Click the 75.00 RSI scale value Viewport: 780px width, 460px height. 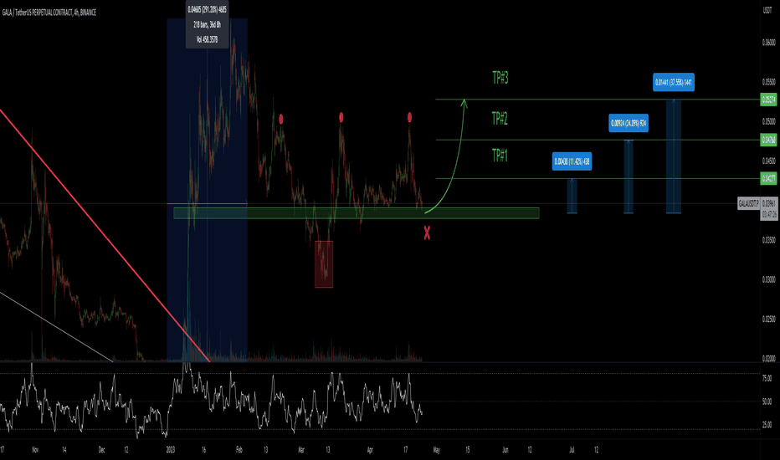coord(767,378)
